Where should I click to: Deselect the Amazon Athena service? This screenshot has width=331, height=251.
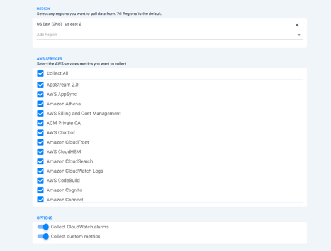tap(40, 104)
